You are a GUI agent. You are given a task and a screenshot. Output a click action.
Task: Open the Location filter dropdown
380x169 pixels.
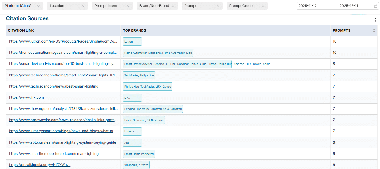(x=67, y=6)
